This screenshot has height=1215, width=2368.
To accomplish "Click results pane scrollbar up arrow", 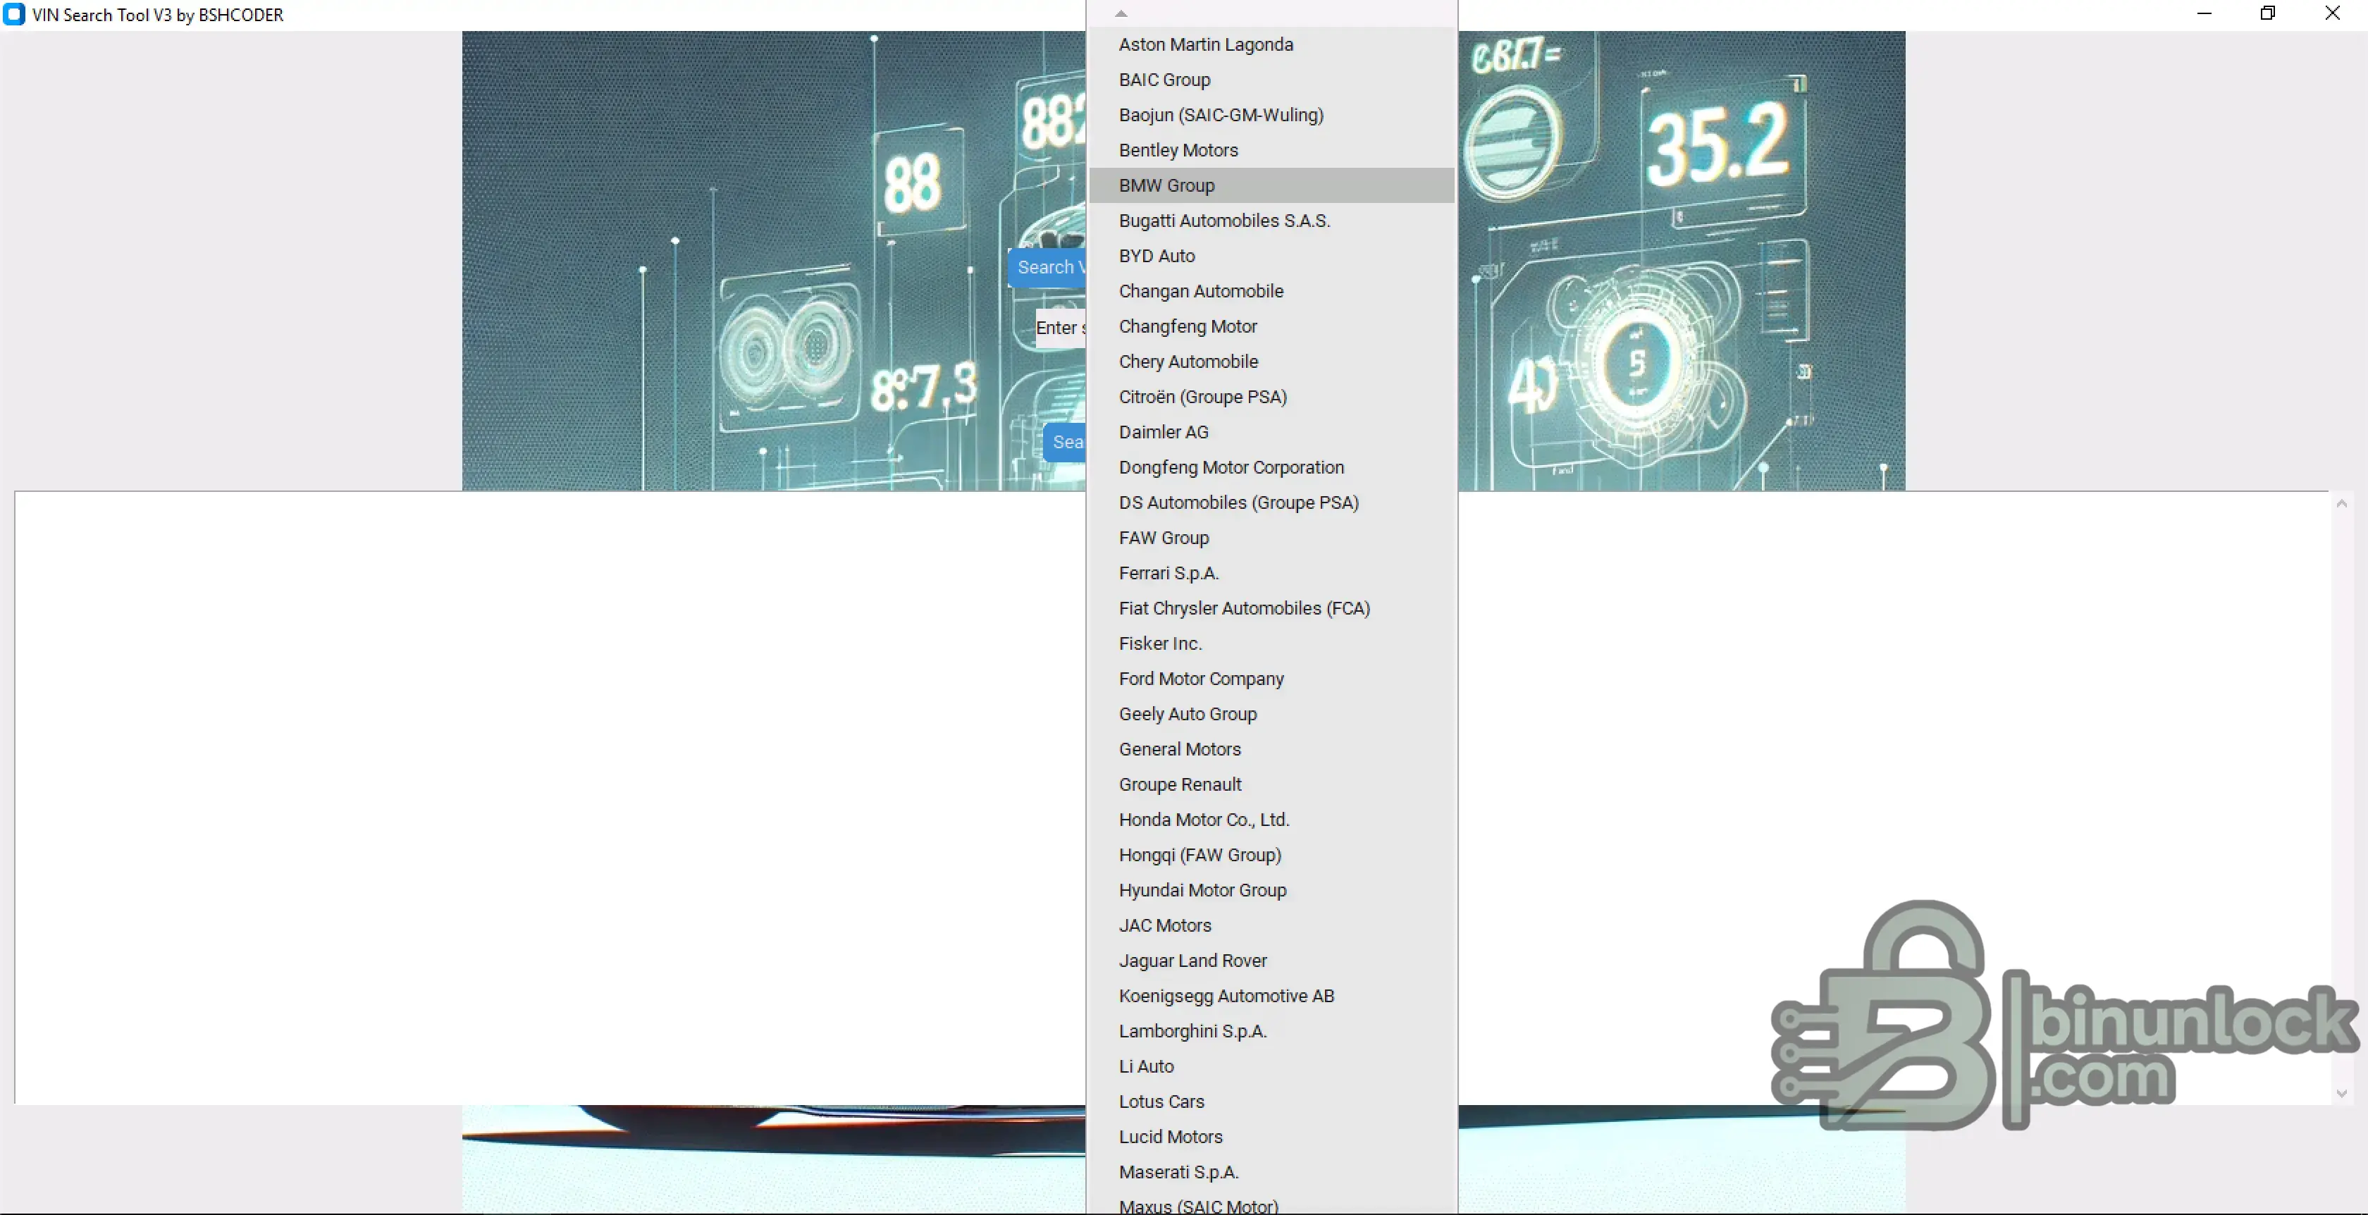I will tap(2341, 504).
